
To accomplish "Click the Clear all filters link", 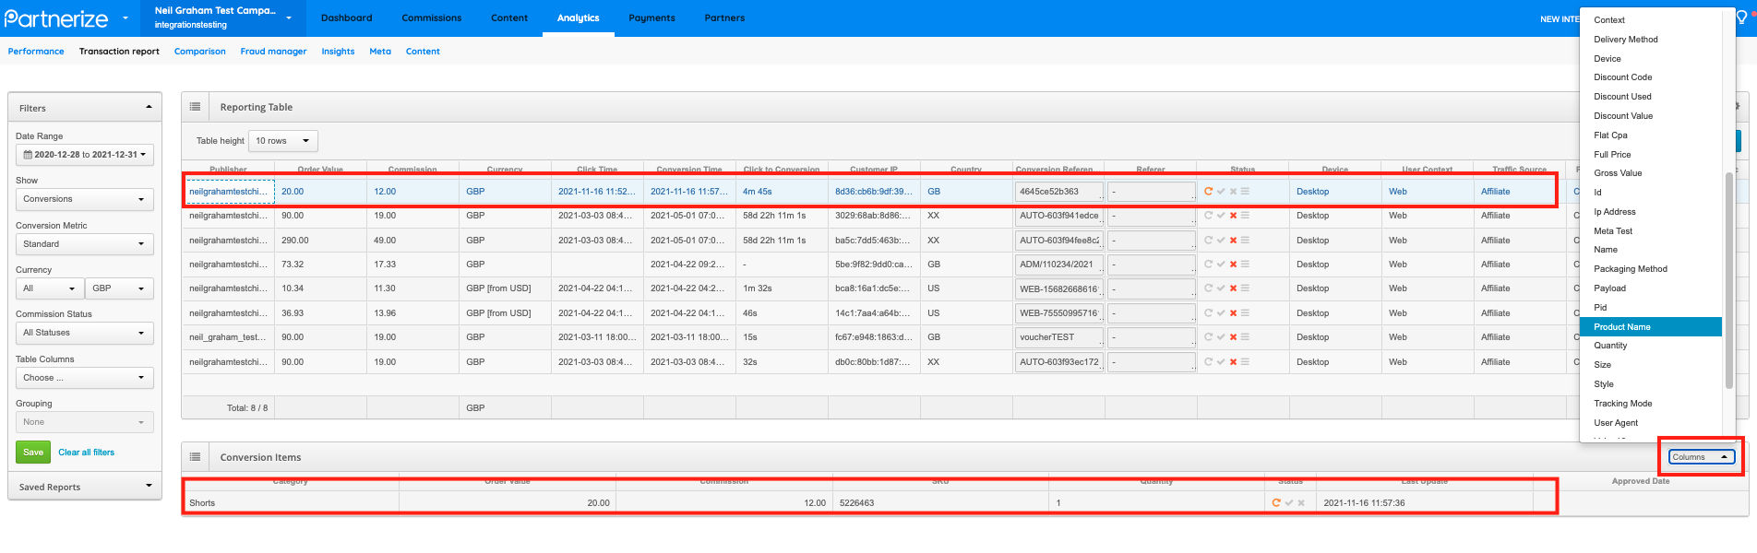I will tap(87, 453).
